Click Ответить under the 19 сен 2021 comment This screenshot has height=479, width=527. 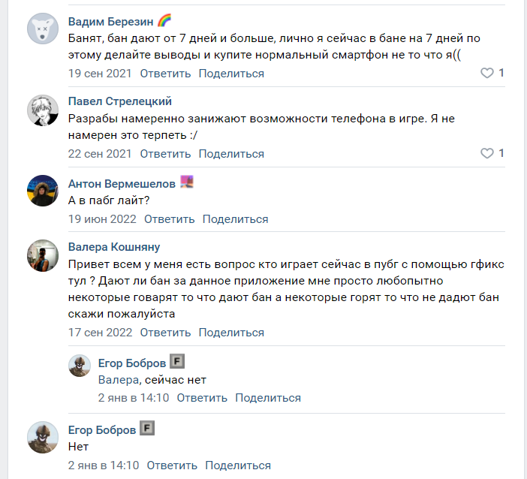point(165,74)
